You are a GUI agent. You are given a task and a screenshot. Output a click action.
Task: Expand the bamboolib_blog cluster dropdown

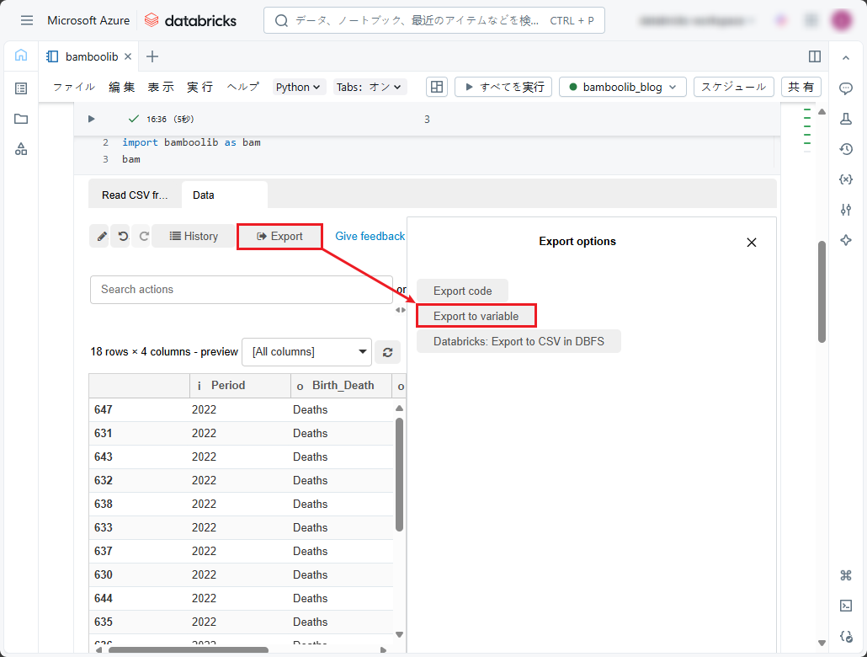click(623, 87)
